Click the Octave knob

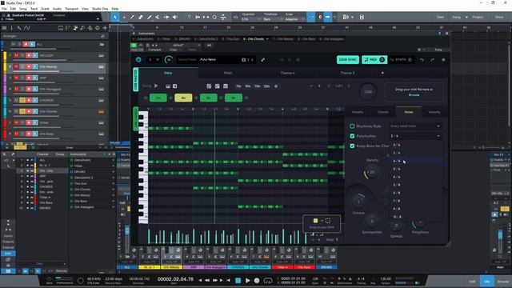(x=358, y=201)
